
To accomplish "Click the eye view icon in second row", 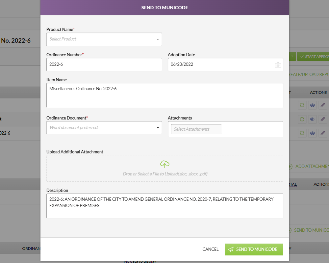I will (x=312, y=119).
